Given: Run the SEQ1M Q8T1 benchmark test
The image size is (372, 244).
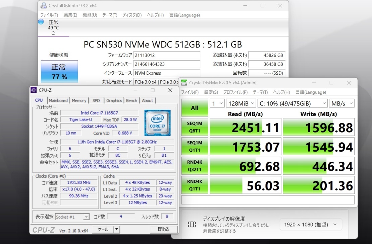Looking at the screenshot, I should coord(195,127).
